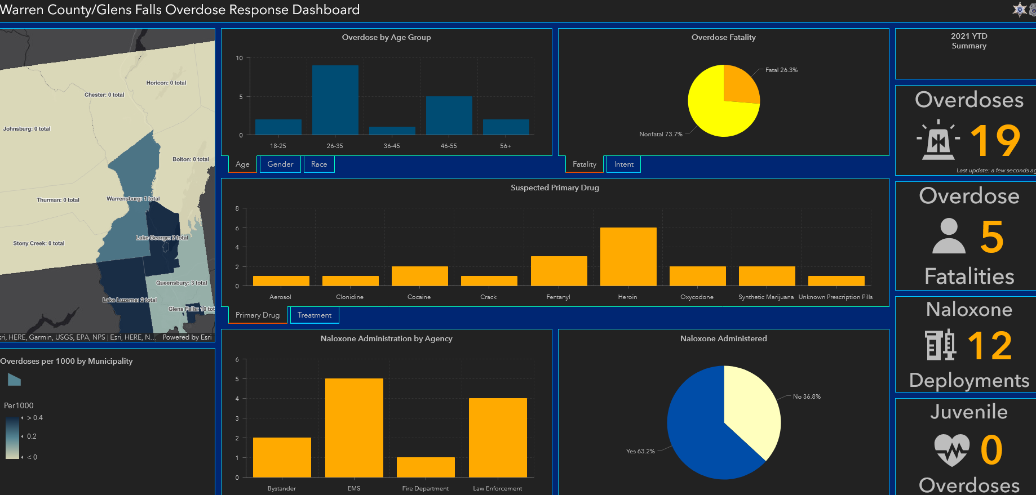Switch to the Age tab
Viewport: 1036px width, 495px height.
click(x=242, y=164)
